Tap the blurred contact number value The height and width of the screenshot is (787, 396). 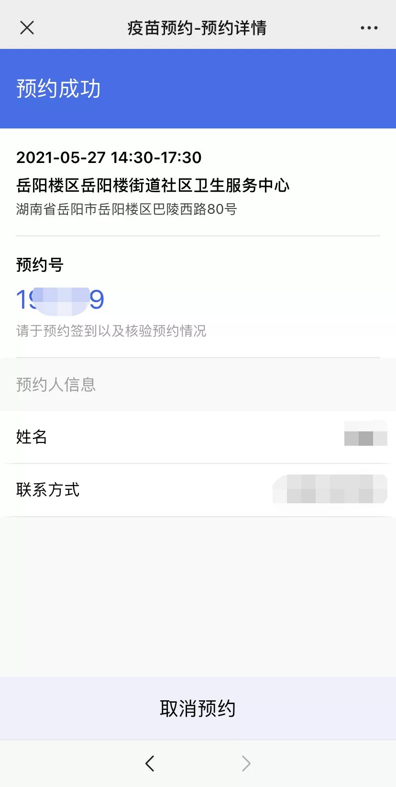(x=330, y=489)
